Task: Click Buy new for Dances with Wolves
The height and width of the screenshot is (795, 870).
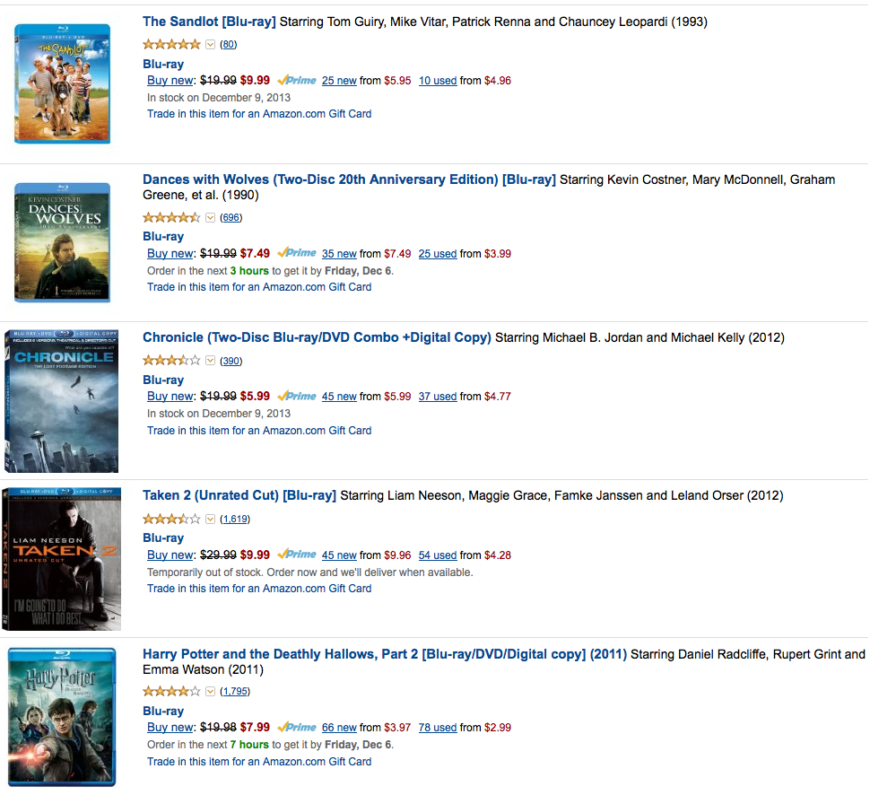Action: pyautogui.click(x=170, y=254)
